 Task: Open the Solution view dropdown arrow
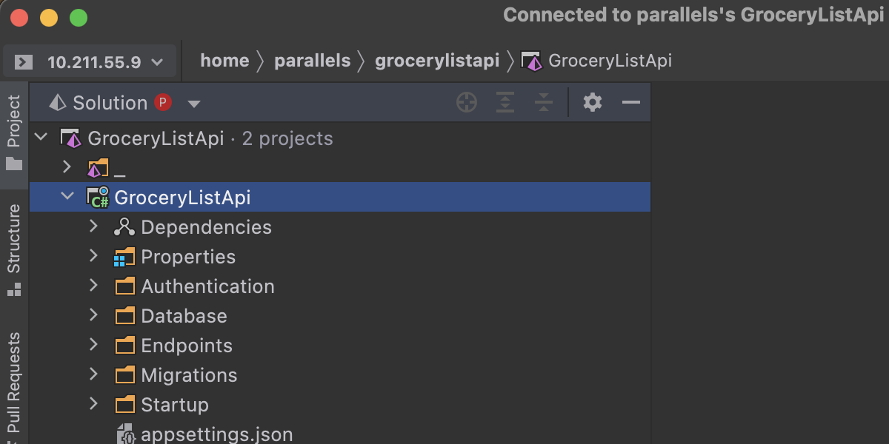194,104
